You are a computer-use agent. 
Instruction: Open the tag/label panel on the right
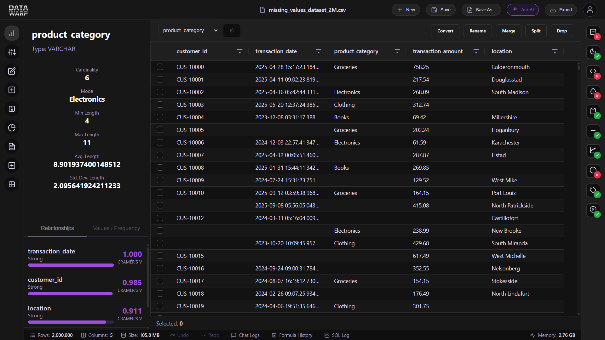click(593, 190)
